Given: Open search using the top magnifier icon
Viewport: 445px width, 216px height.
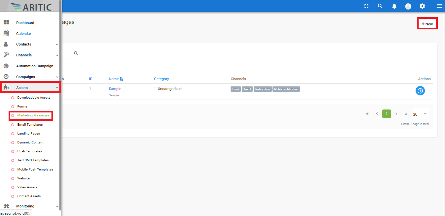Looking at the screenshot, I should [380, 6].
